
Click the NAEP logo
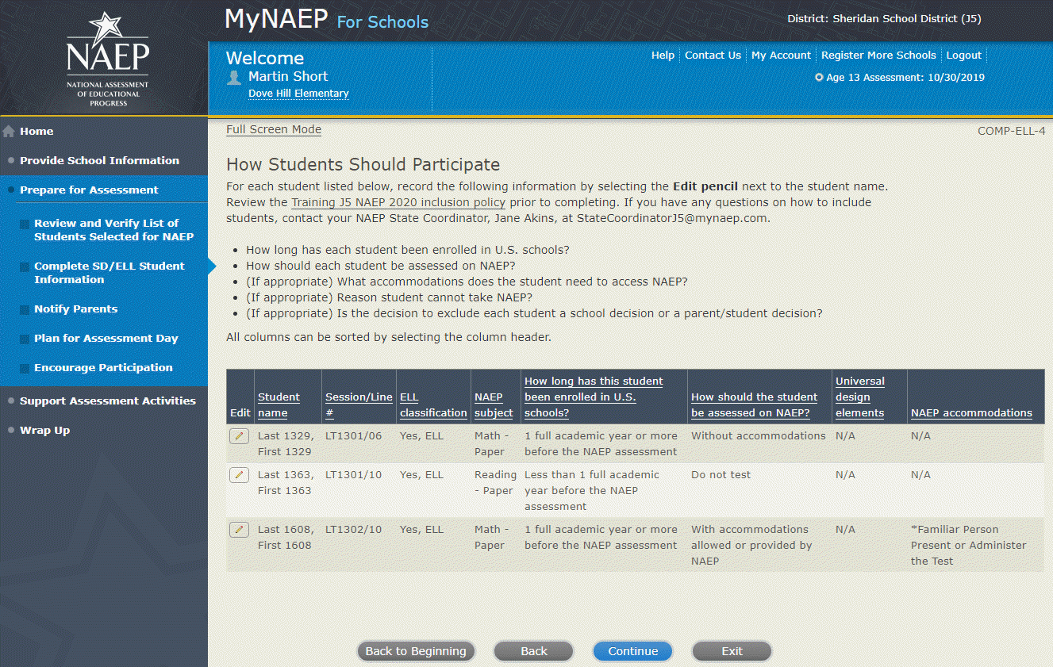pos(107,58)
